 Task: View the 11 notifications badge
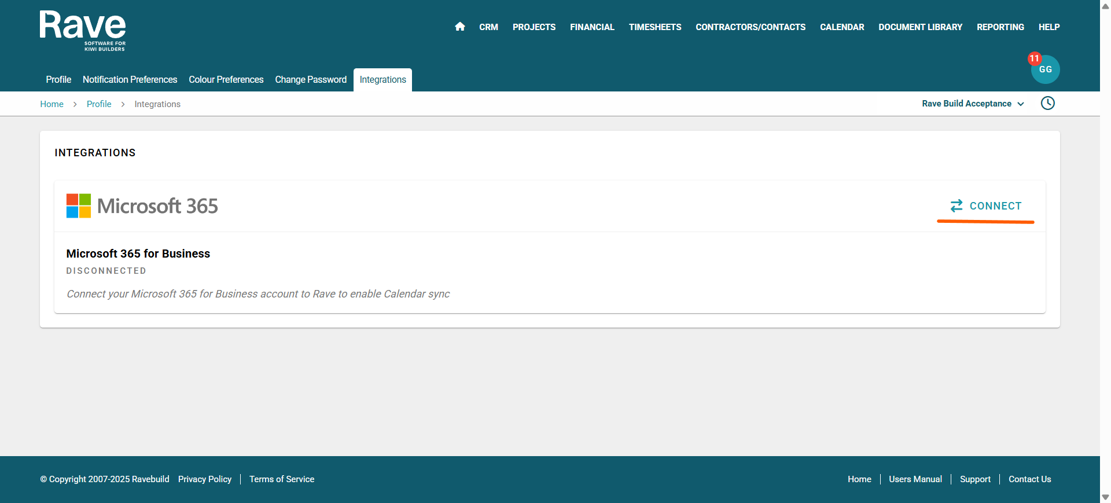tap(1034, 58)
